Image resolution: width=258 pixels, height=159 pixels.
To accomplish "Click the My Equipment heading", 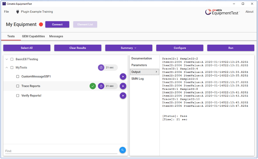I will point(21,25).
